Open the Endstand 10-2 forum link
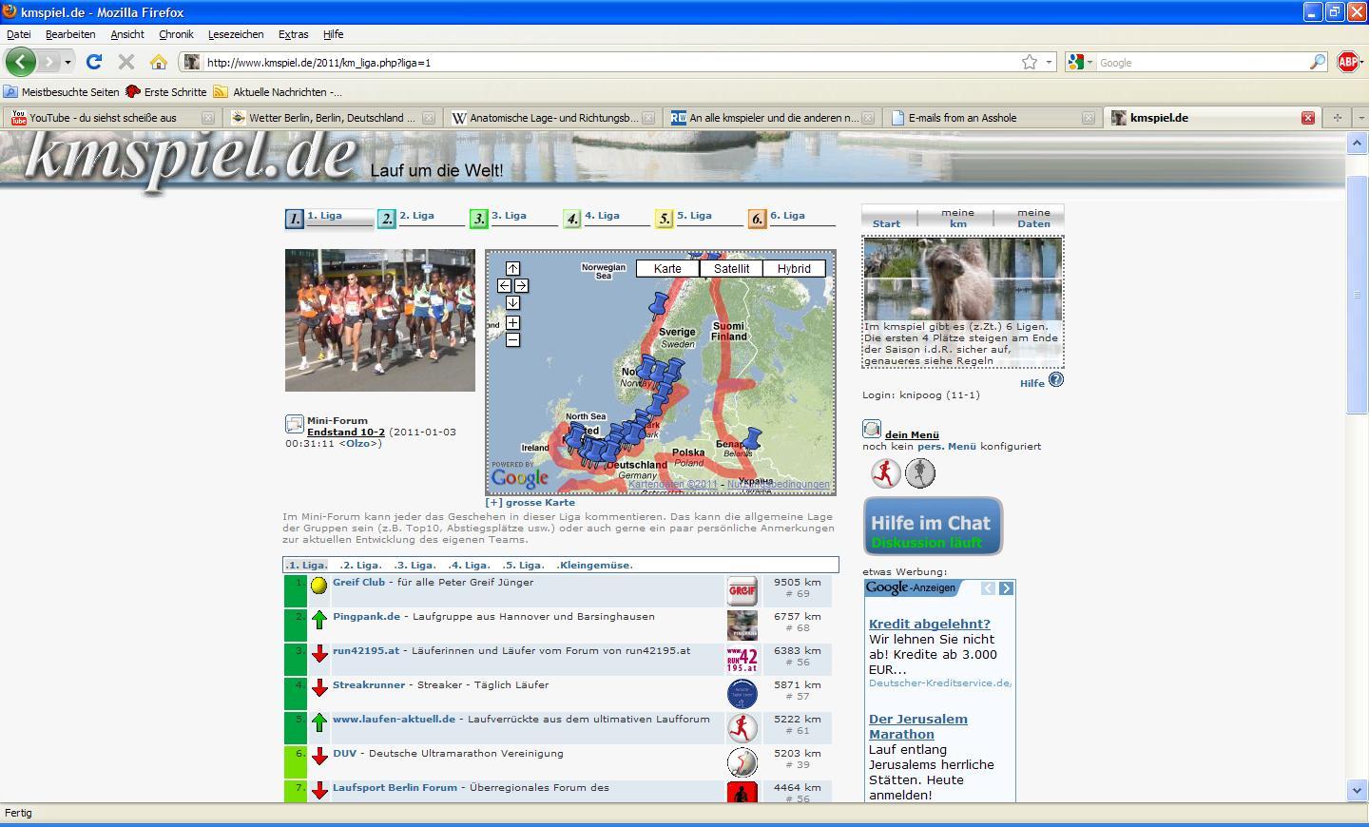 pos(346,432)
